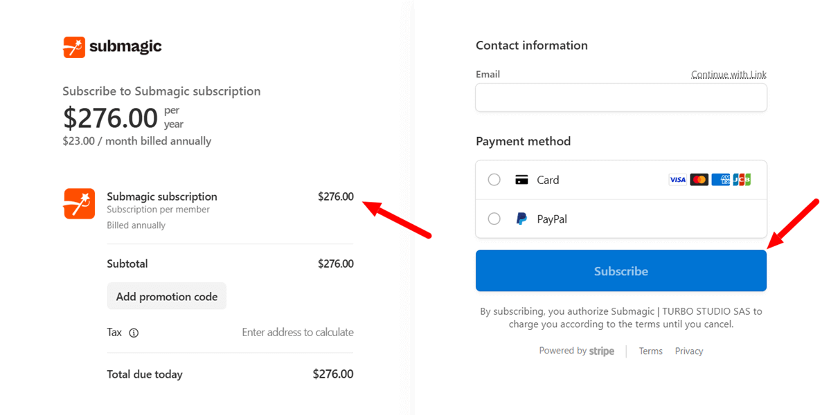Image resolution: width=831 pixels, height=415 pixels.
Task: Open the Privacy link
Action: point(688,351)
